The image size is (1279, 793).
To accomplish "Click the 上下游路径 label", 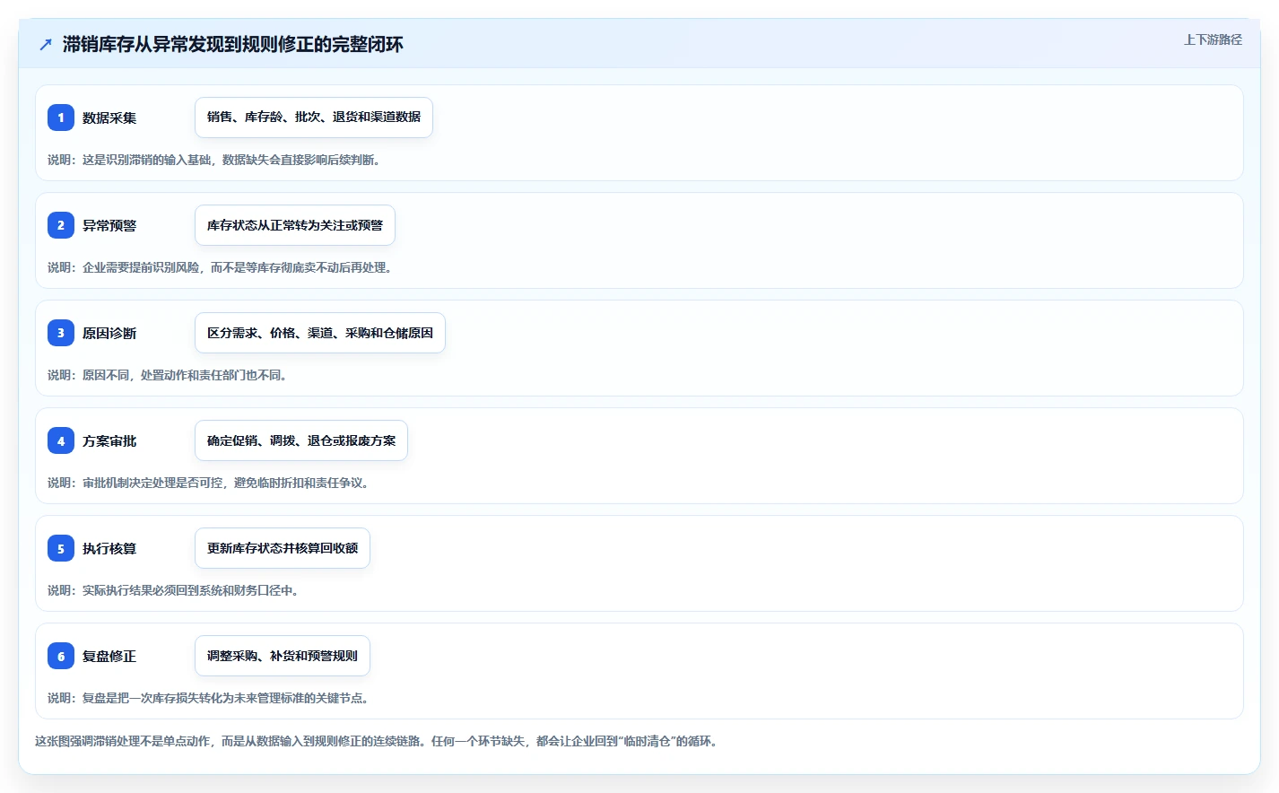I will point(1213,39).
